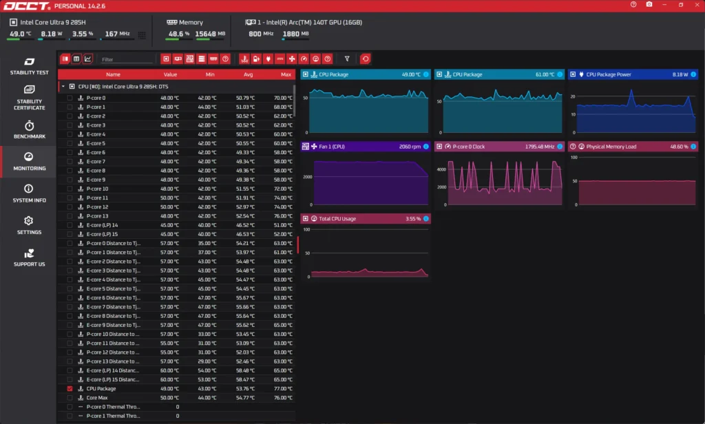Toggle the memory module filter icon
705x424 pixels.
point(213,59)
